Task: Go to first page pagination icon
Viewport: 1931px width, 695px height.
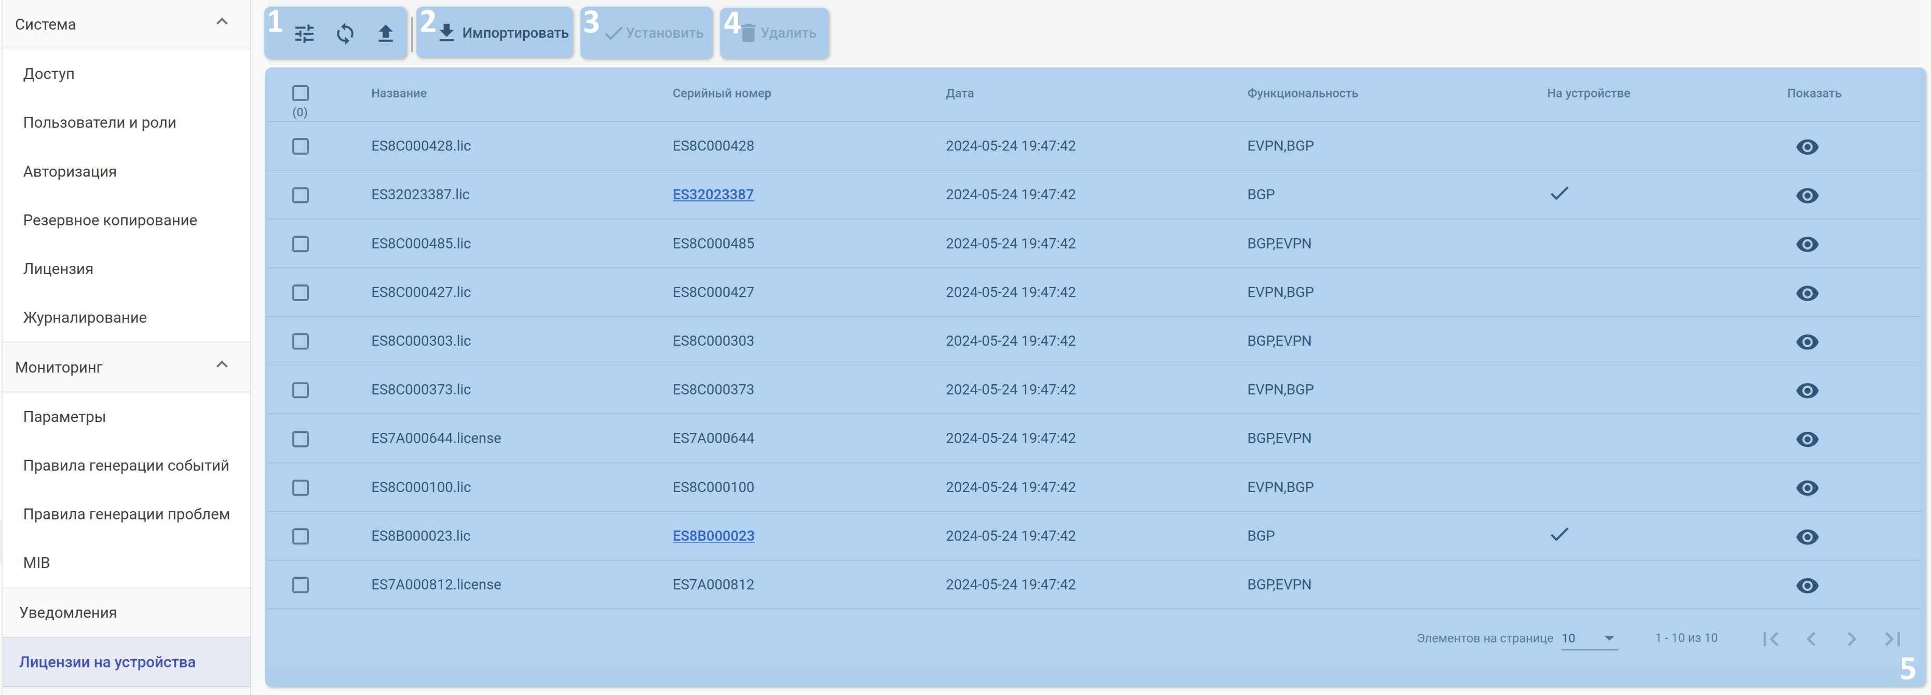Action: [1771, 639]
